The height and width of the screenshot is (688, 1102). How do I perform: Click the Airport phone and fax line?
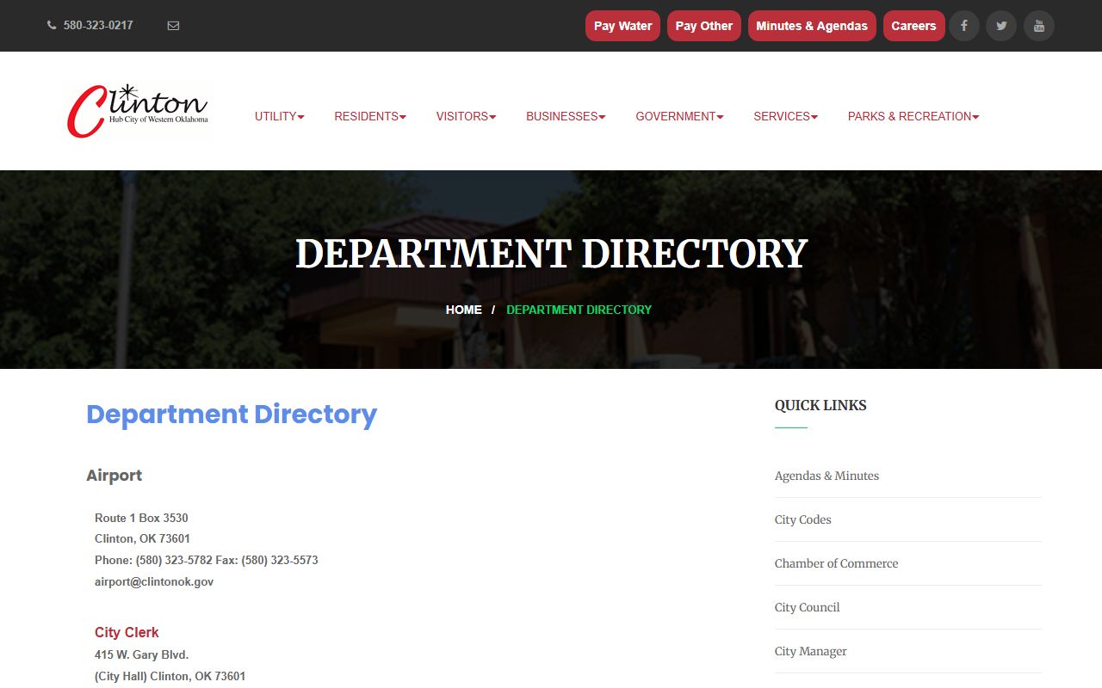(207, 560)
